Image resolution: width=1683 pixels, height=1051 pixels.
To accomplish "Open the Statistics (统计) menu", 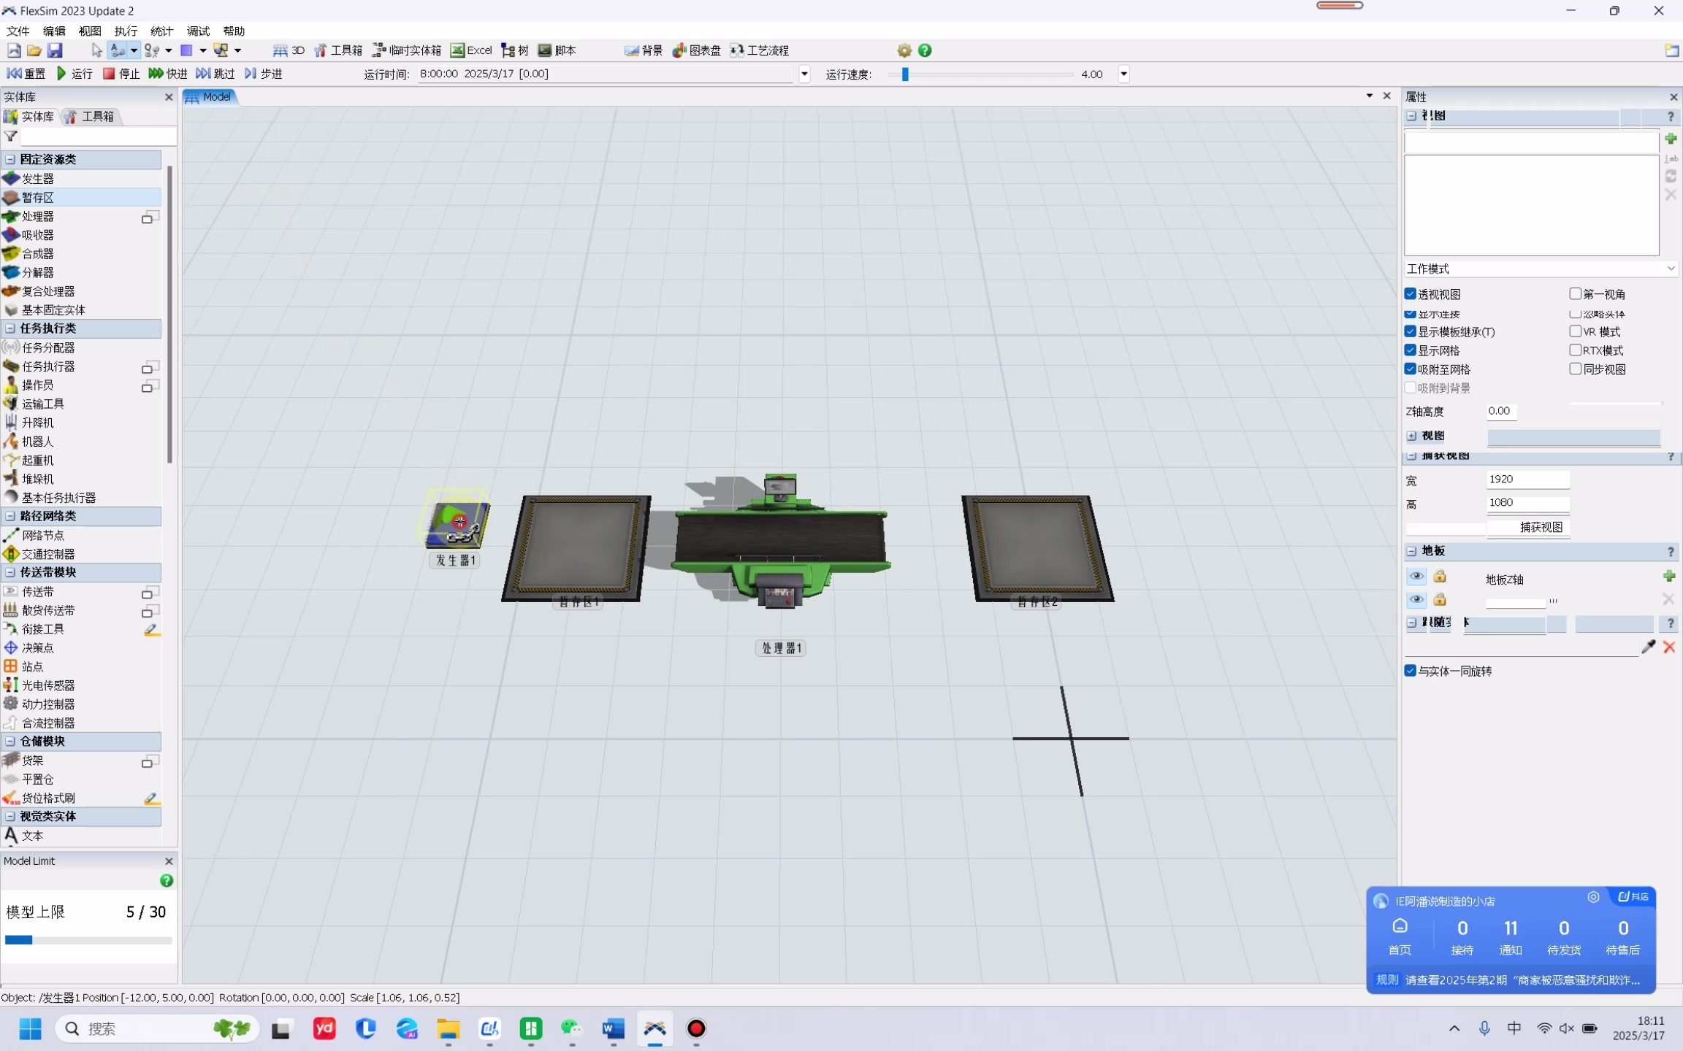I will click(x=161, y=31).
